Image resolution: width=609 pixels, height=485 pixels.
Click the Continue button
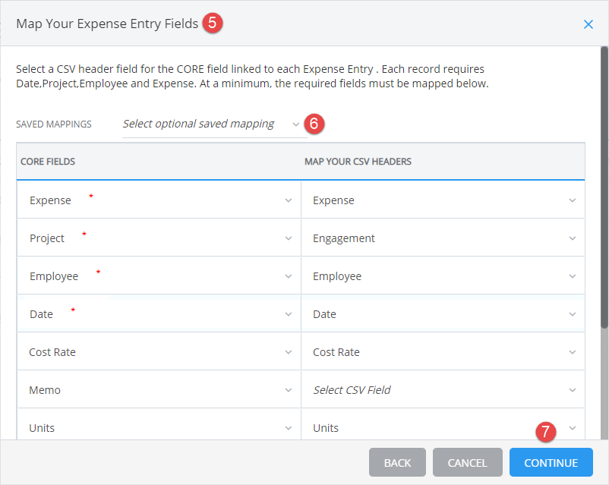[x=551, y=462]
